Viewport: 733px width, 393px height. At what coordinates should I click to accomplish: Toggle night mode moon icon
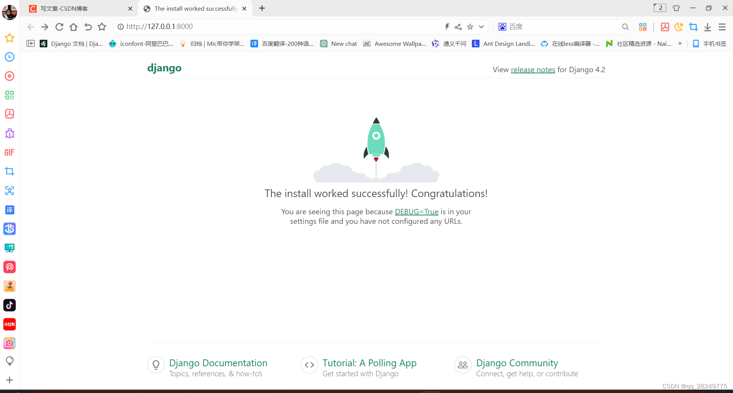[679, 27]
